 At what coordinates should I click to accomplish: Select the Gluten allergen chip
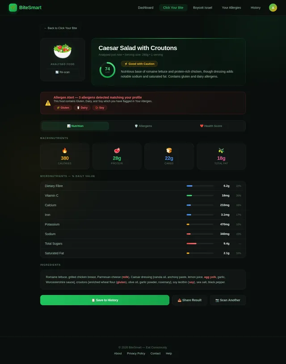coord(63,108)
